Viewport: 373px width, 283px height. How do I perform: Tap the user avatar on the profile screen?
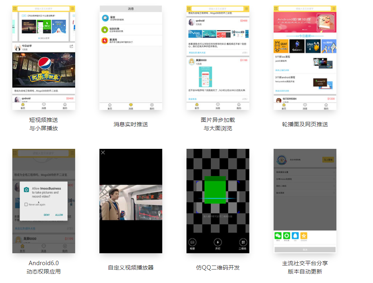pyautogui.click(x=282, y=160)
